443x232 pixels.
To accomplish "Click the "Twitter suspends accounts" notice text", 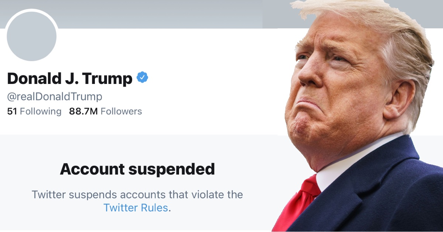I will (x=137, y=194).
